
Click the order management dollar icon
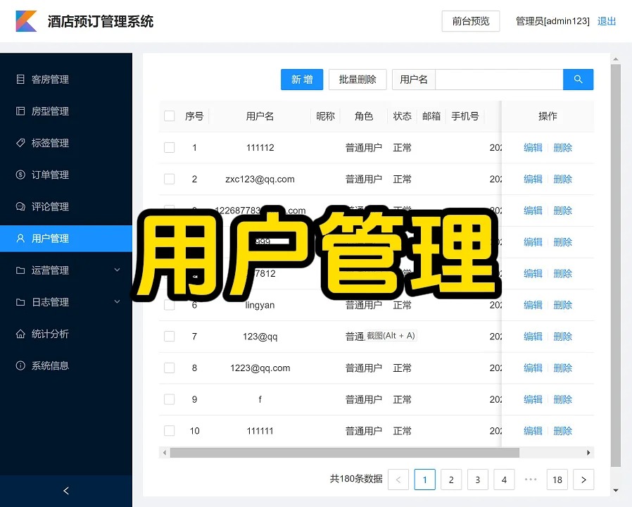pos(20,175)
